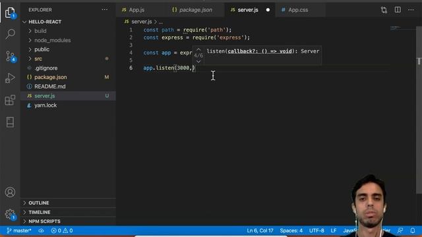Click the unsaved dot on server.js tab

[268, 10]
